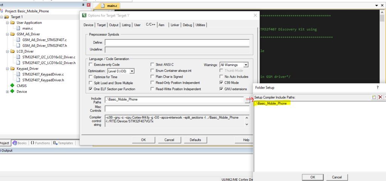Click the LCD_Driver folder icon
Viewport: 386px width, 181px height.
click(x=12, y=51)
